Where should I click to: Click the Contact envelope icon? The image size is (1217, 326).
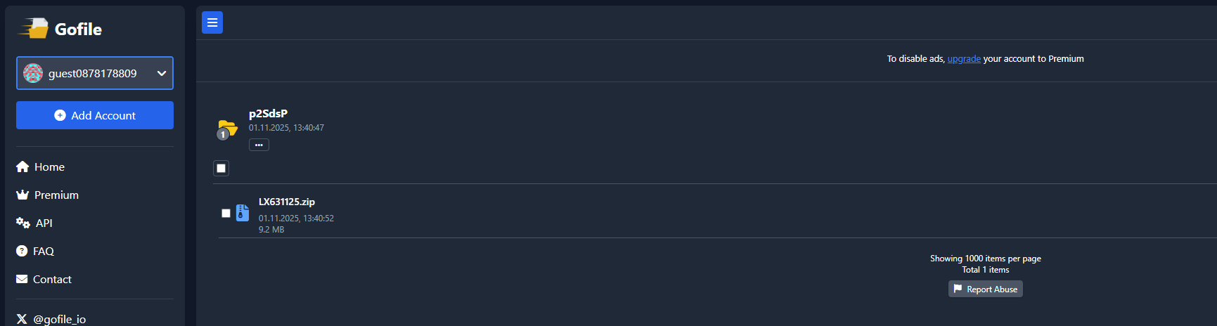(x=22, y=279)
